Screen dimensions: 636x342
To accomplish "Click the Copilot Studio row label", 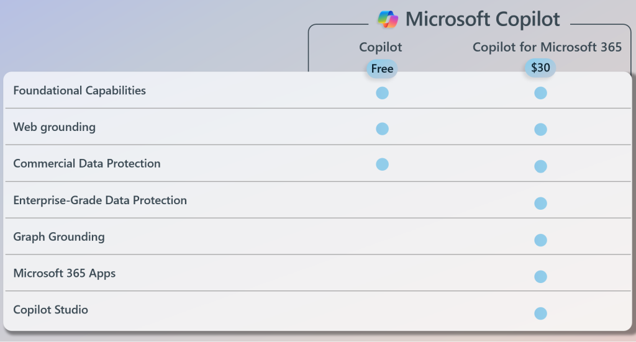I will pyautogui.click(x=51, y=310).
